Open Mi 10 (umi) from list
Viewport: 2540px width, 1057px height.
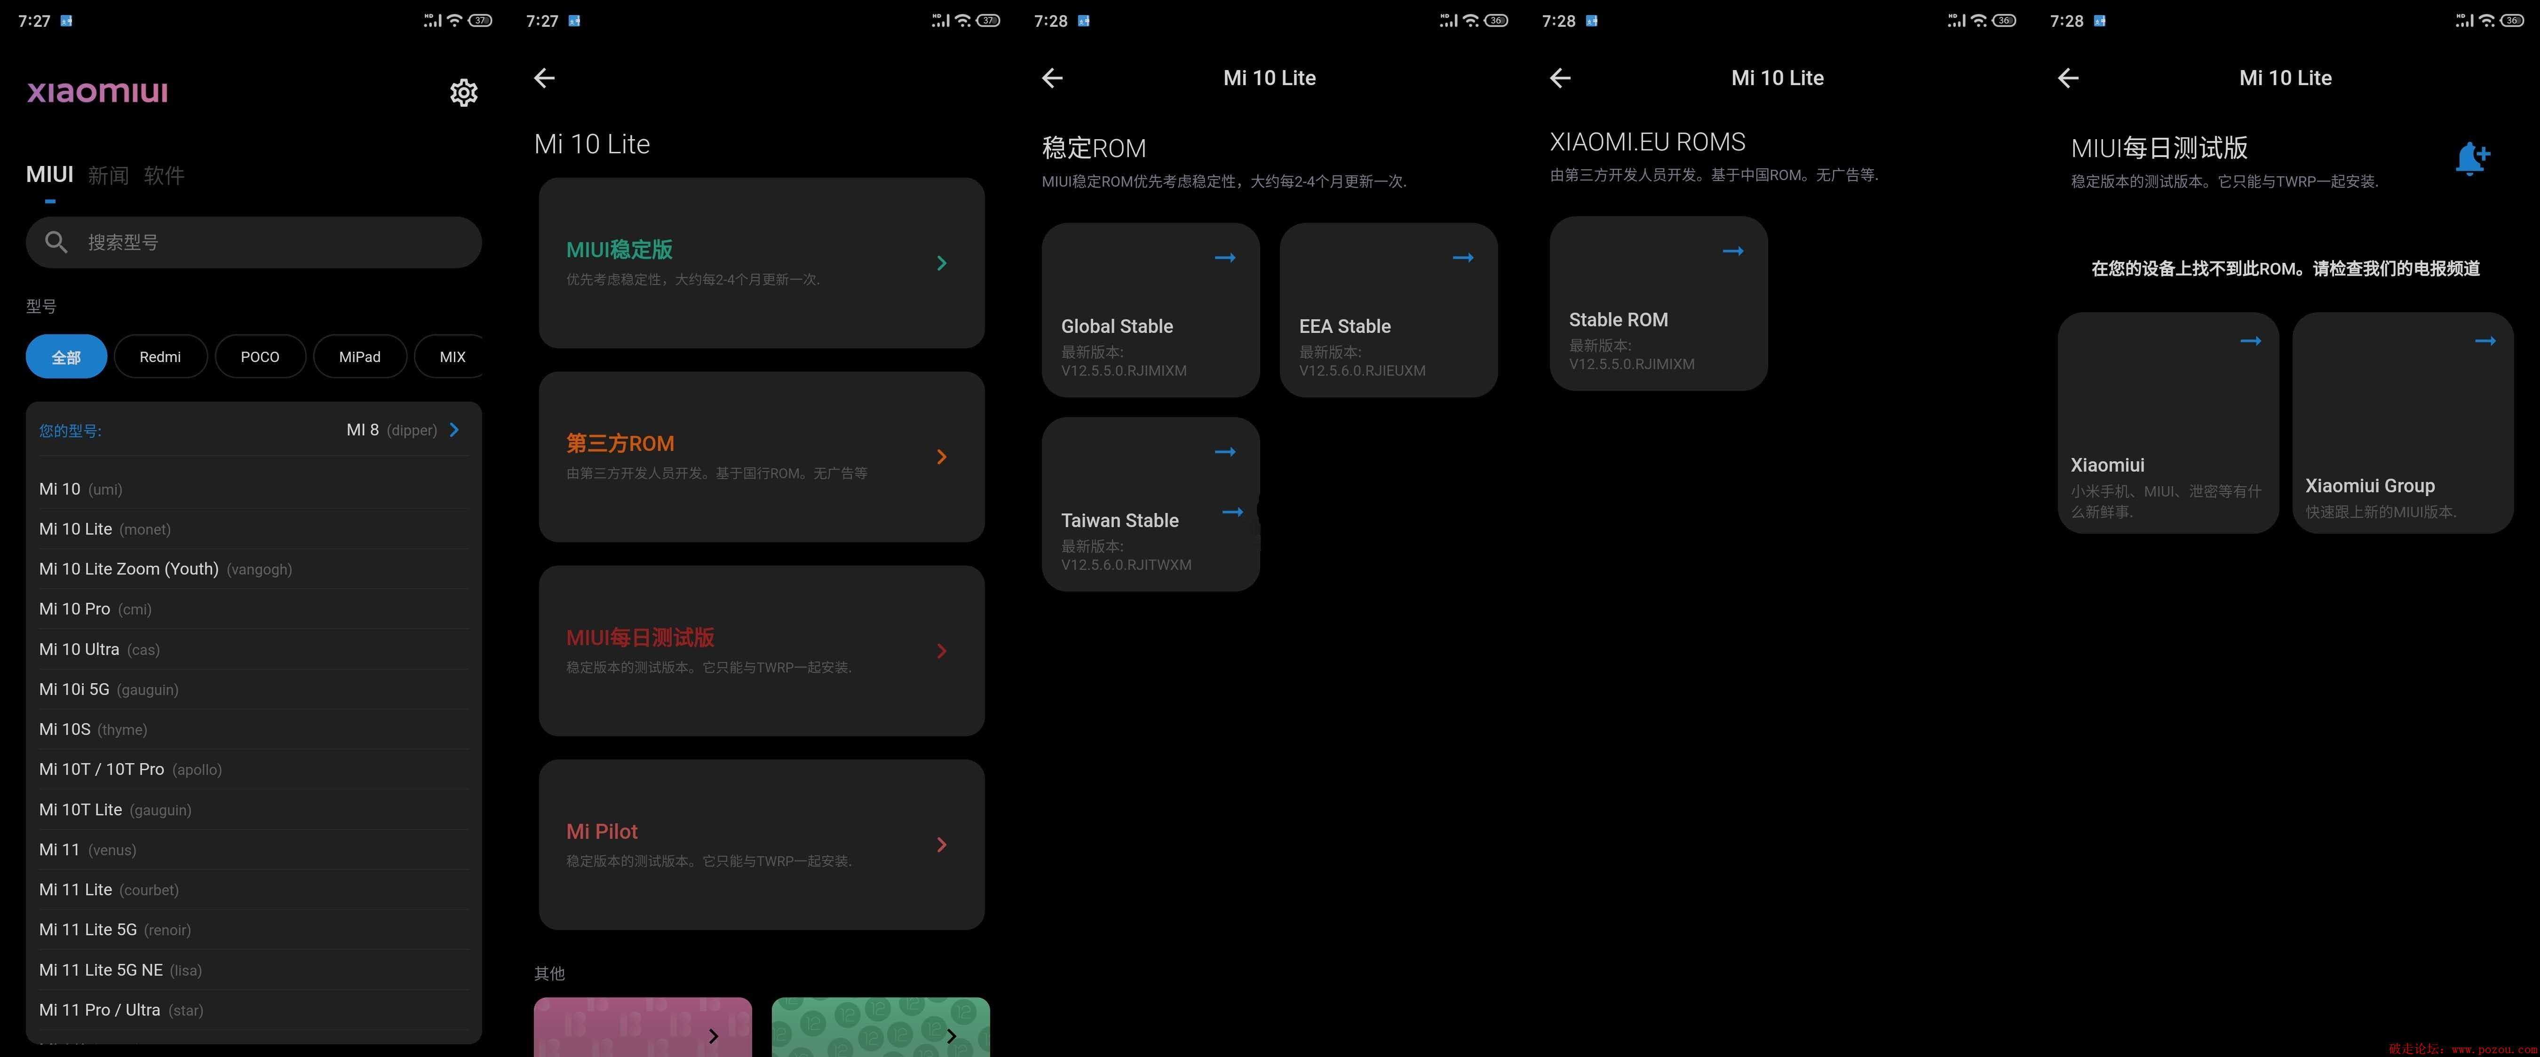(x=254, y=489)
